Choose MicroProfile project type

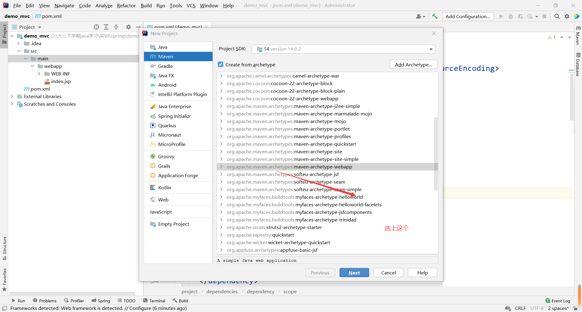178,144
